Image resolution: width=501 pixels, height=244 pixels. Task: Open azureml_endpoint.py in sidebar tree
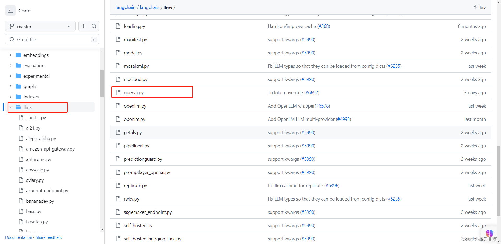47,190
